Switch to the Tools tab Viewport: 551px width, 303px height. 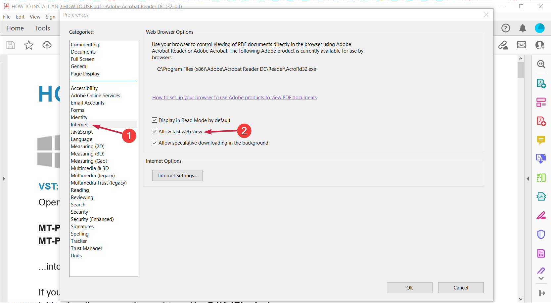click(x=43, y=28)
